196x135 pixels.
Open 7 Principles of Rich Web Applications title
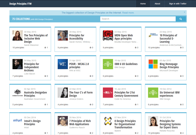[x=80, y=122]
